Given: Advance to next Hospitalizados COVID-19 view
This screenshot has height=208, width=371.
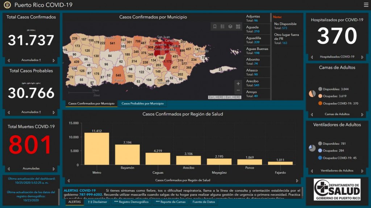Looking at the screenshot, I should [362, 57].
